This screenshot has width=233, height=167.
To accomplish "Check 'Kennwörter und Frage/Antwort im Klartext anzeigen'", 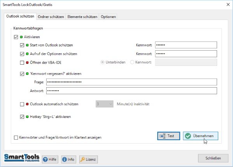I will [16, 137].
